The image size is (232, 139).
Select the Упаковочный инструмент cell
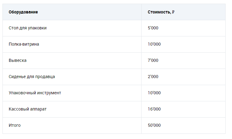pyautogui.click(x=35, y=93)
